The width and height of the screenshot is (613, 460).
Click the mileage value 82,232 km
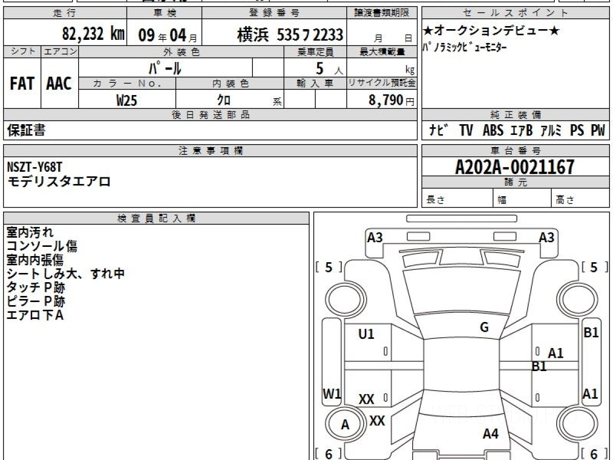point(93,34)
